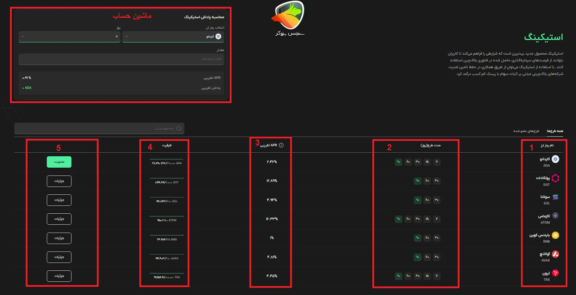Click the Tron (TRX) coin logo
576x295 pixels.
pos(555,273)
